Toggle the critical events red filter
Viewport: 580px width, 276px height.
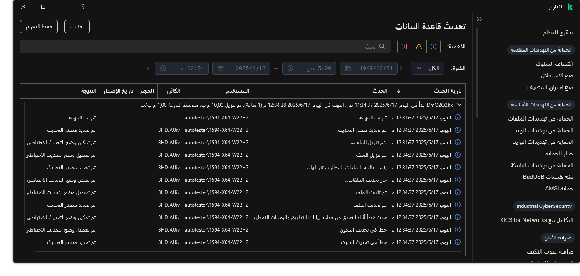click(404, 47)
